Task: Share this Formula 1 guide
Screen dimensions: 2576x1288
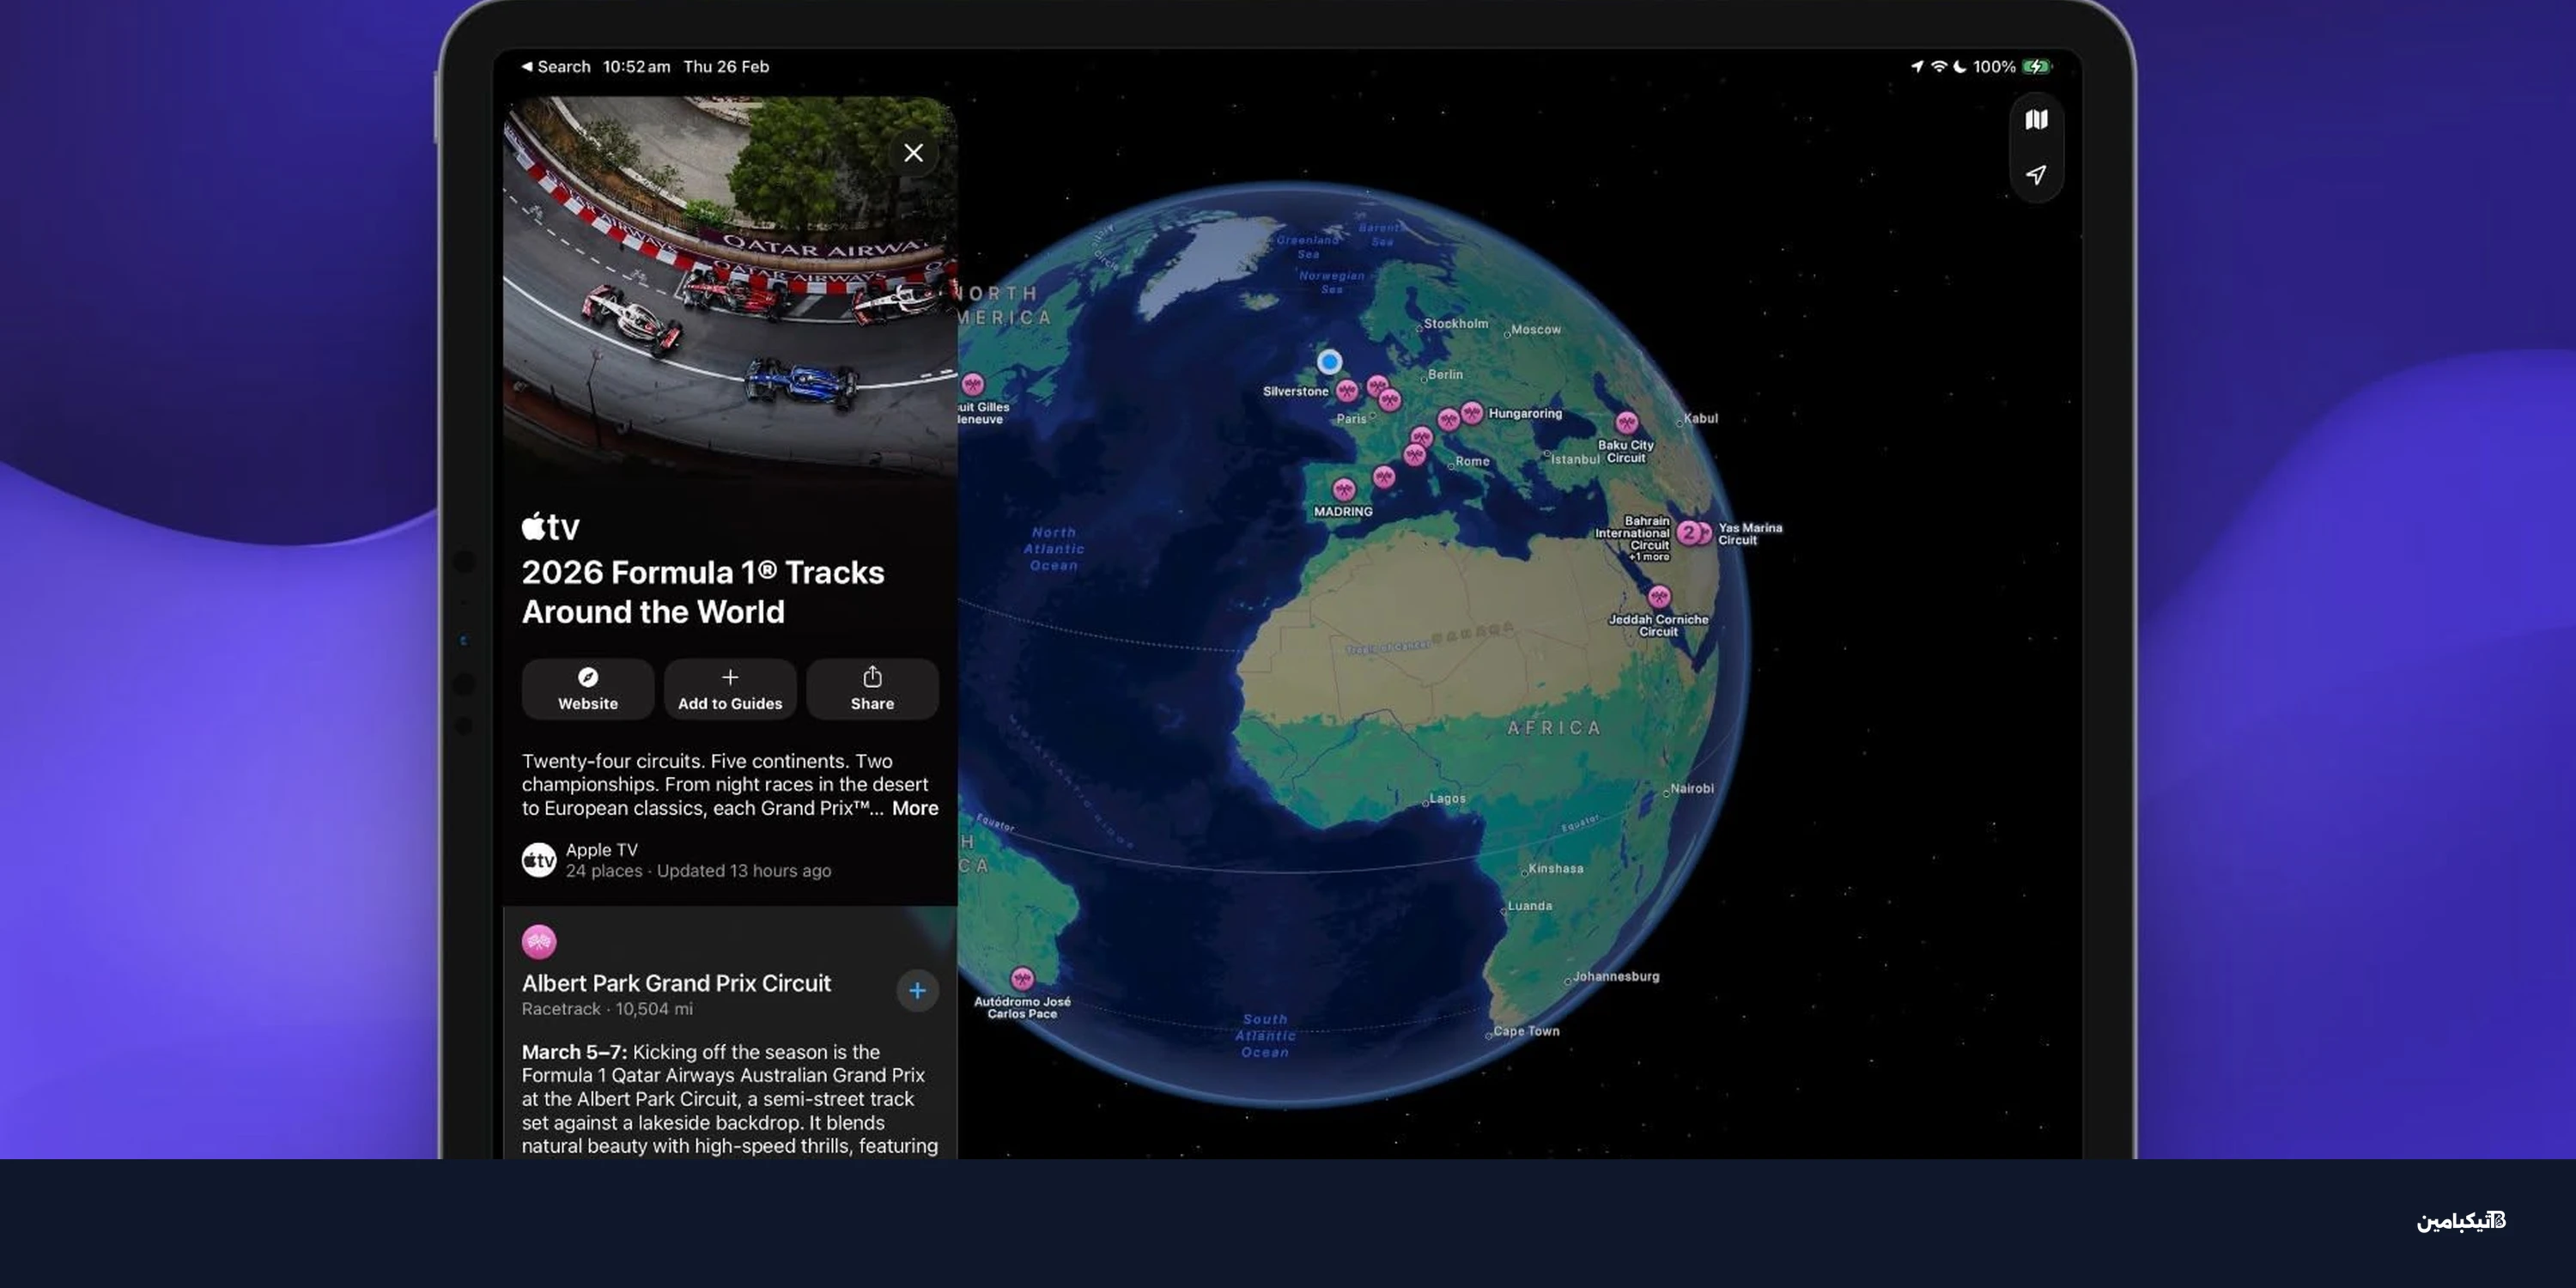Action: [872, 688]
